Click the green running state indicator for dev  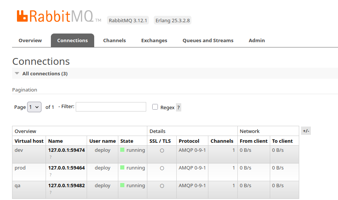pos(122,150)
